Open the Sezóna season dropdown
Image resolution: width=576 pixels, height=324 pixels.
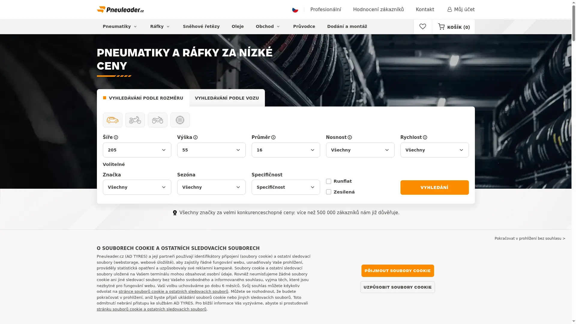211,187
